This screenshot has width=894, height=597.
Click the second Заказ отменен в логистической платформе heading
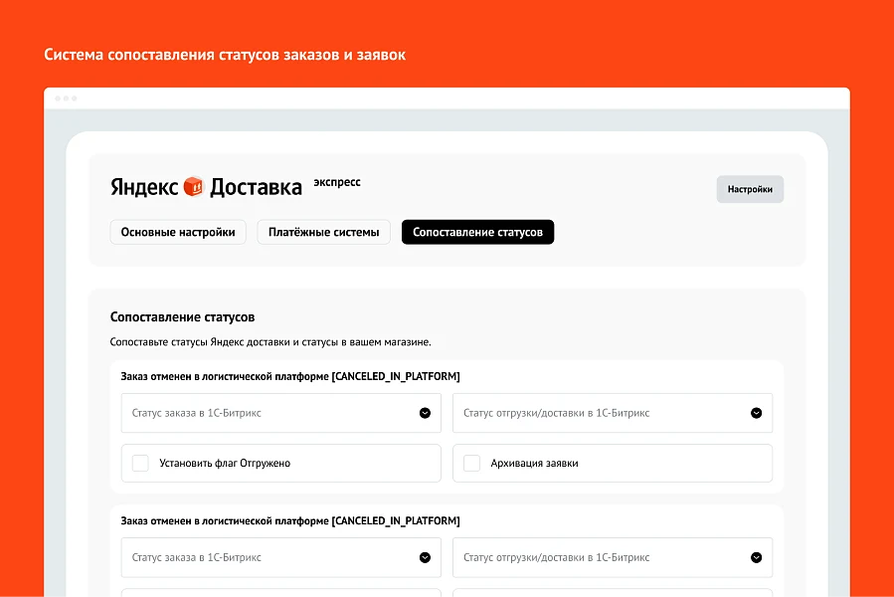290,520
